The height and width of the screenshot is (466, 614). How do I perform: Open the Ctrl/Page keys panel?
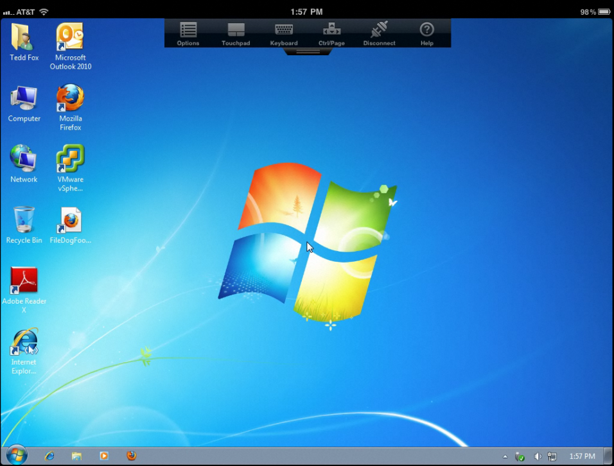pyautogui.click(x=331, y=34)
